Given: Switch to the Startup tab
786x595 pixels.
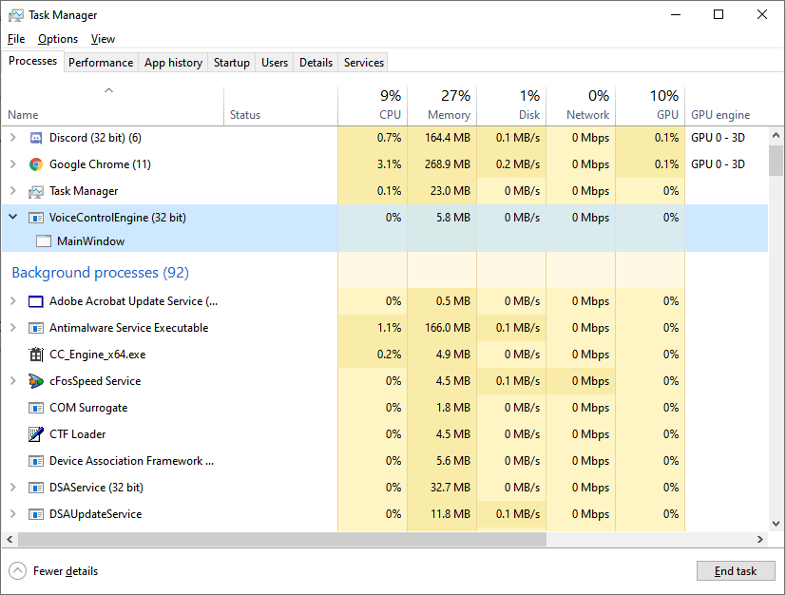Looking at the screenshot, I should click(x=232, y=63).
